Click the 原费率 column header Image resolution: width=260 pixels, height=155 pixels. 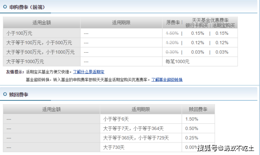(173, 23)
